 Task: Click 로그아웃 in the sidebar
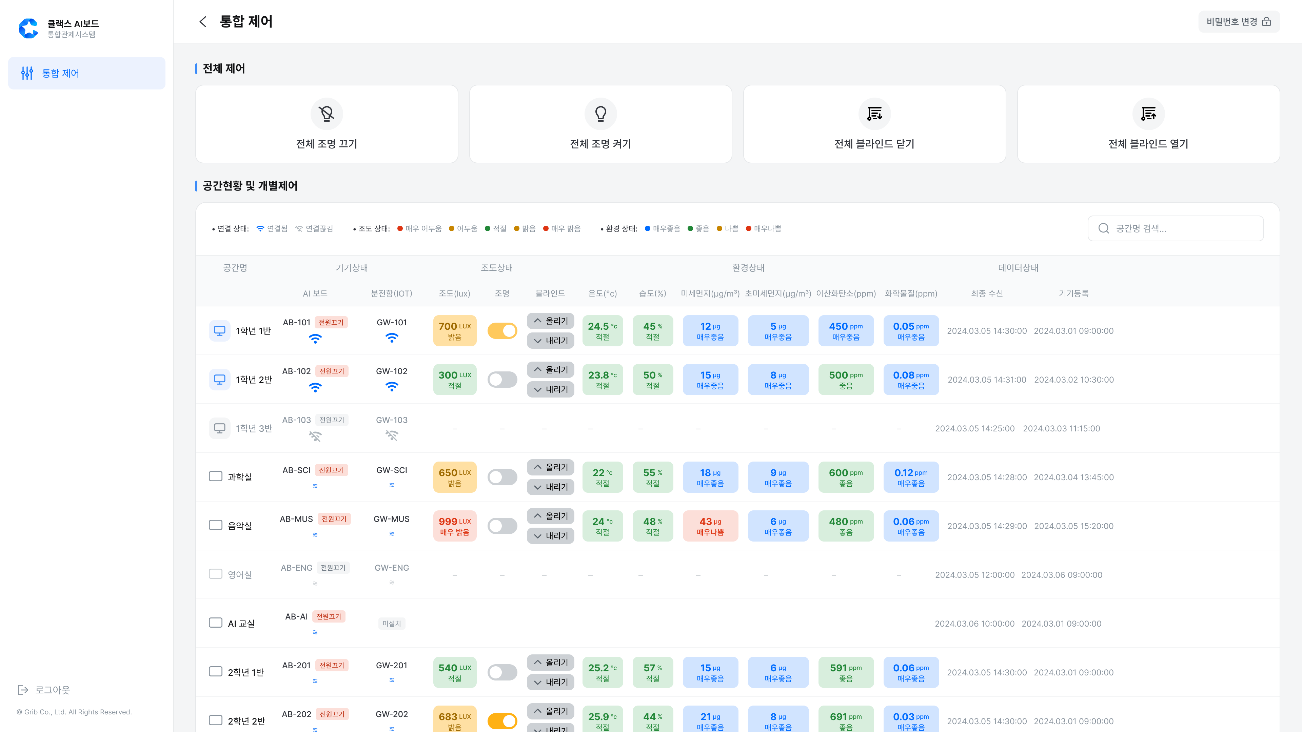click(x=44, y=690)
